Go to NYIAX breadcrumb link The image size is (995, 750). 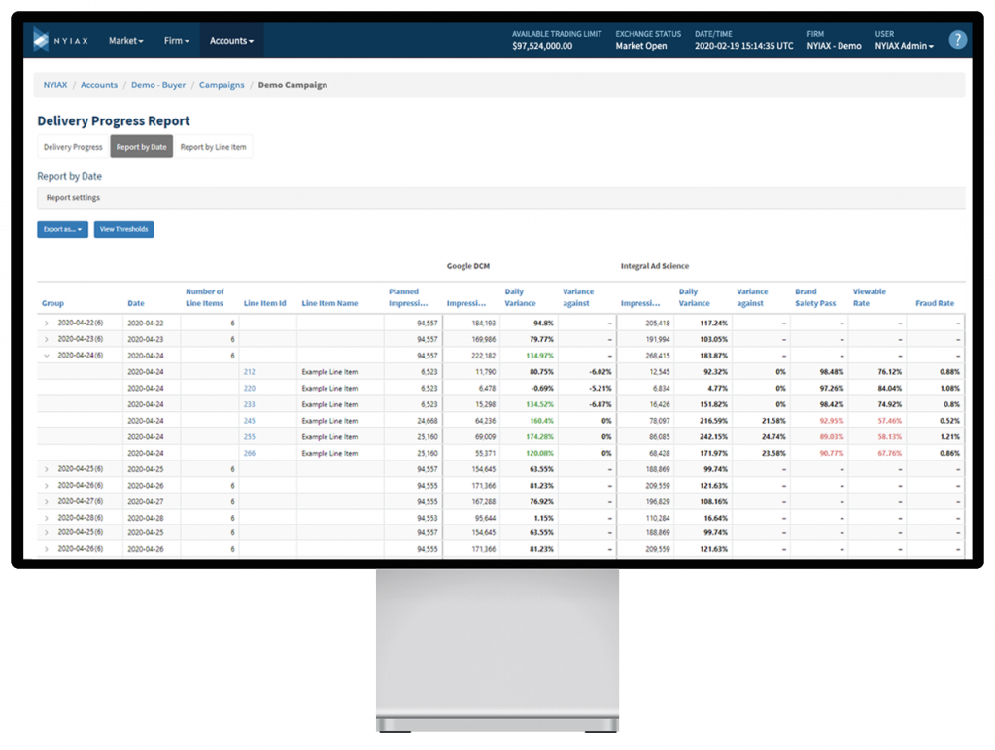point(55,85)
